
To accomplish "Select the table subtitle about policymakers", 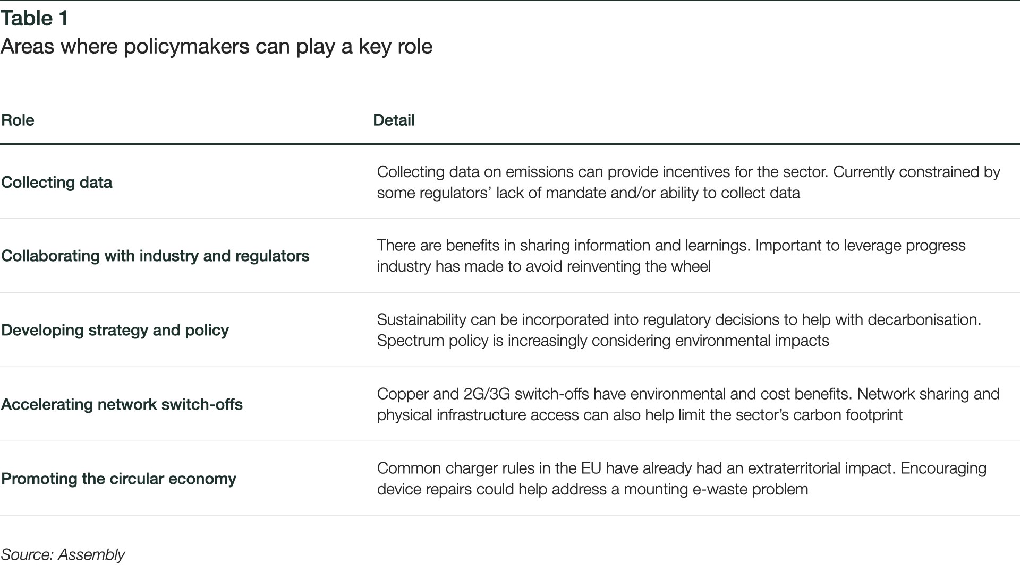I will click(216, 47).
